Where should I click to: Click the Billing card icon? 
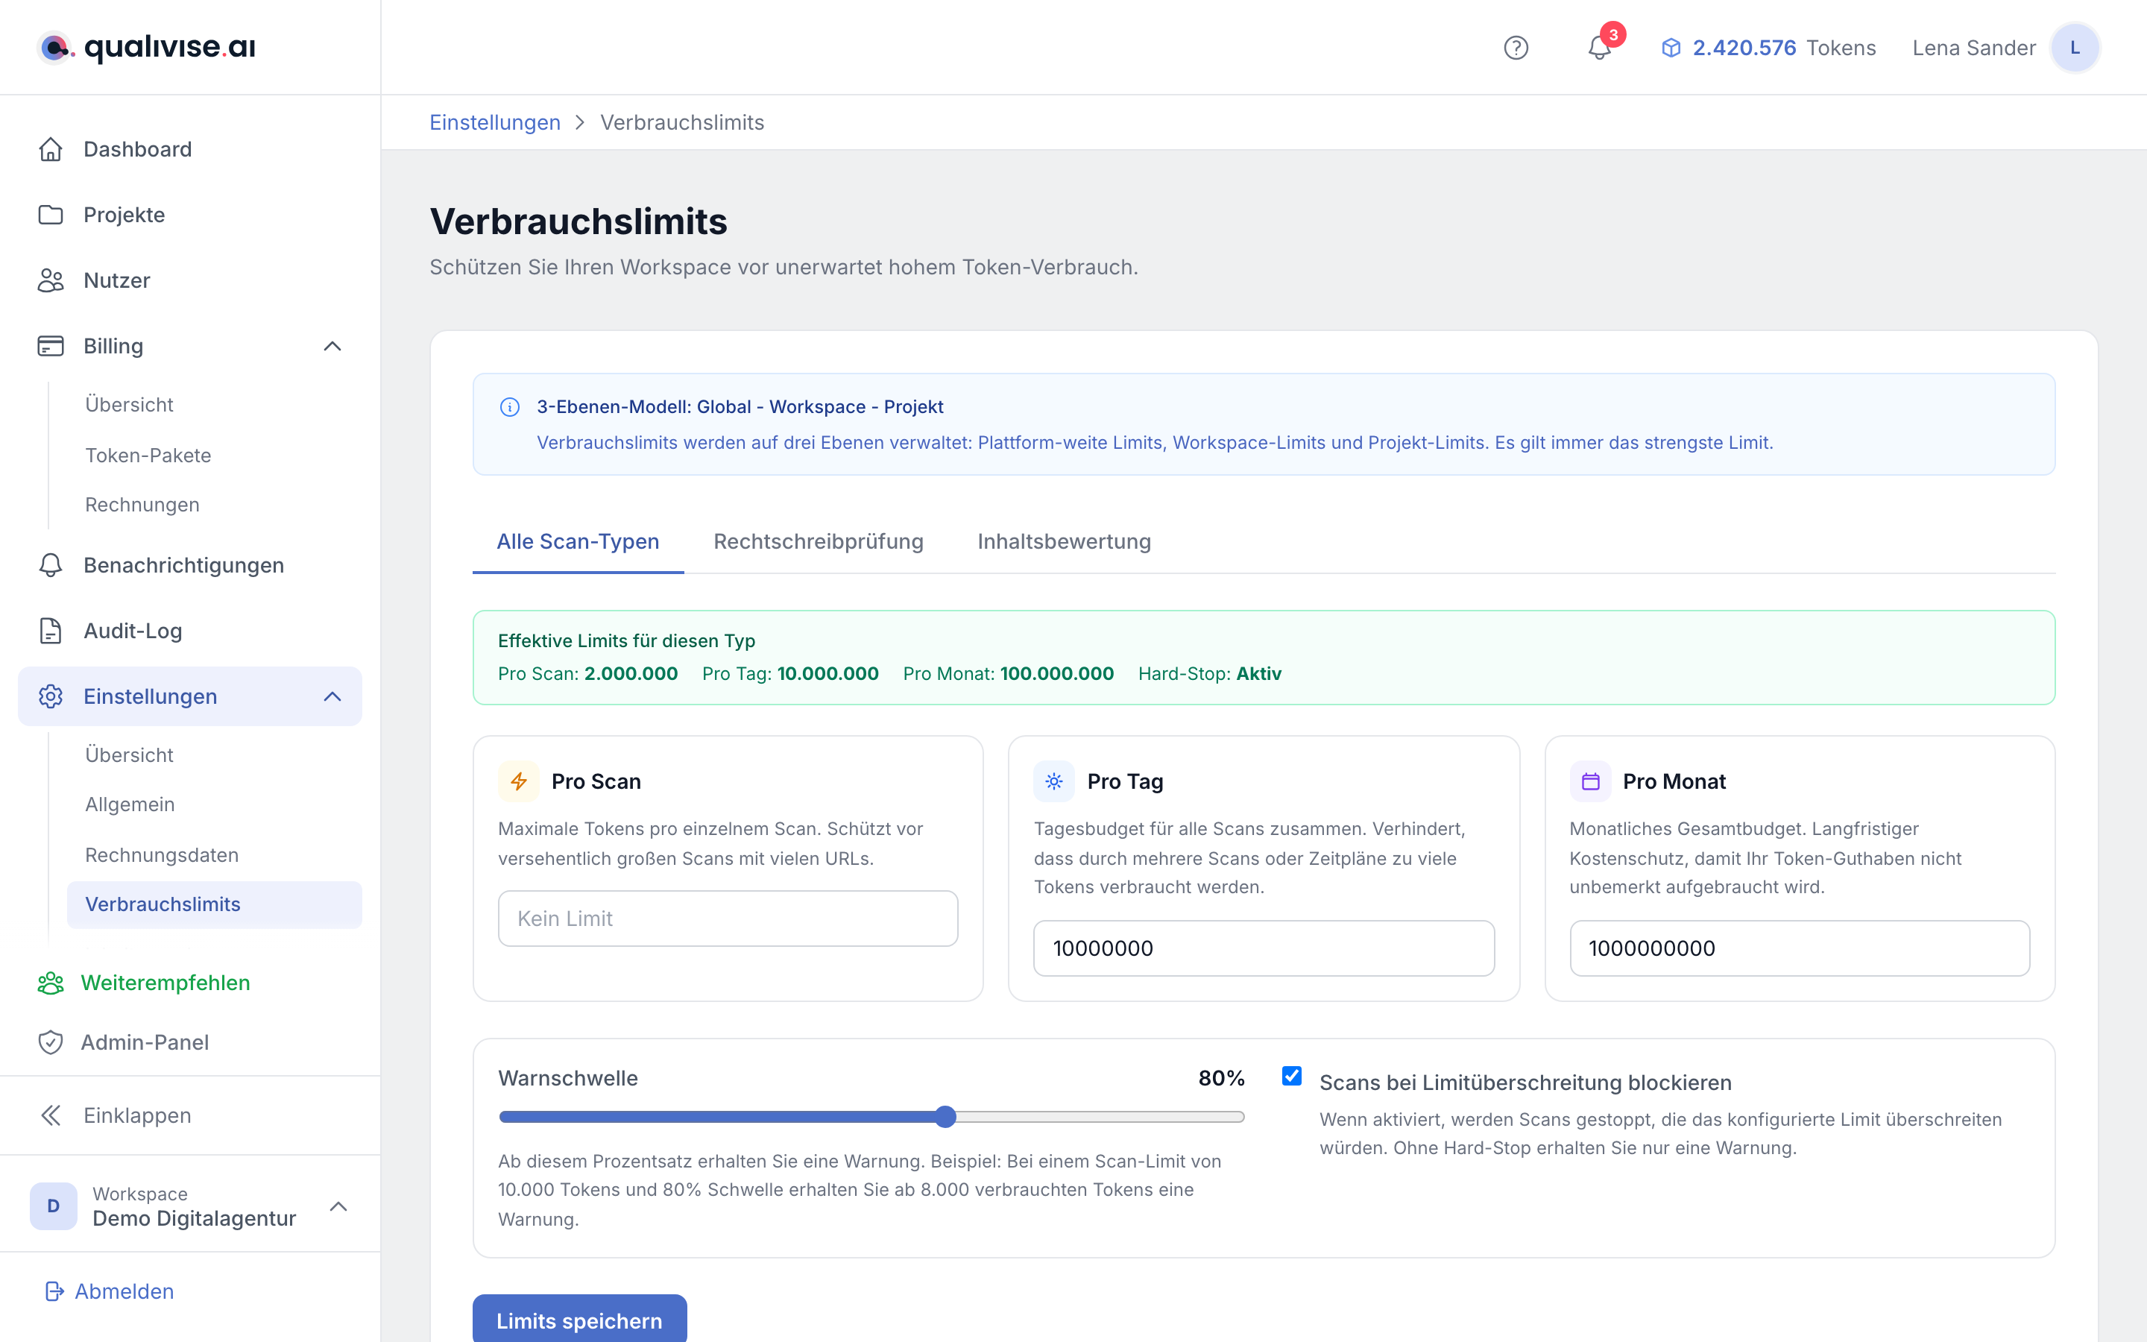(51, 346)
